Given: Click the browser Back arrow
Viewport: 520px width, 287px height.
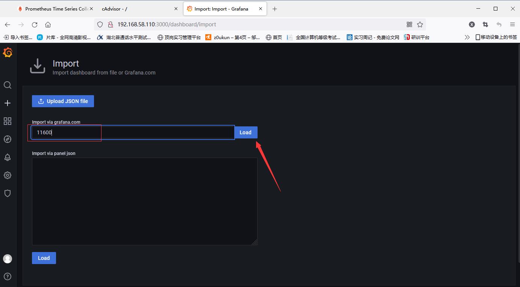Looking at the screenshot, I should tap(8, 24).
